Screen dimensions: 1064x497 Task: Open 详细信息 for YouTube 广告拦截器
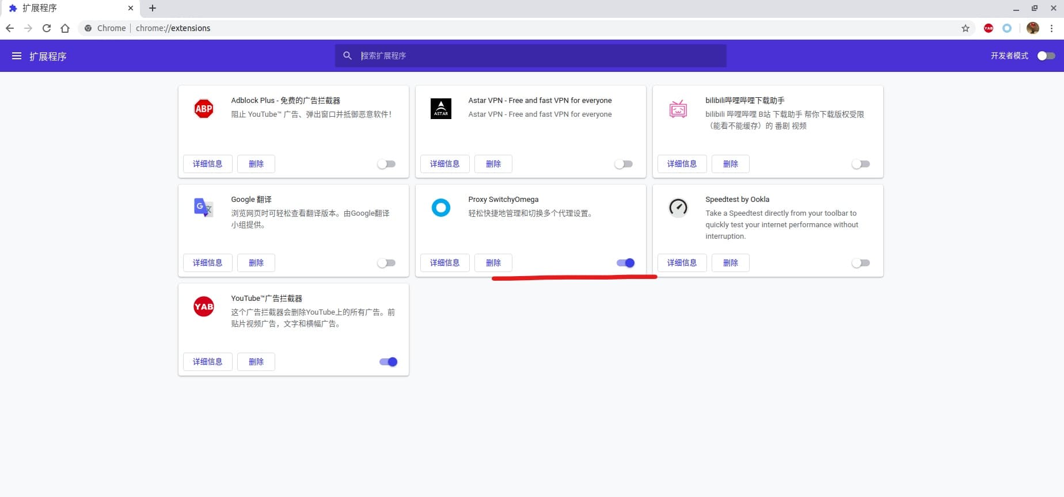pos(208,362)
